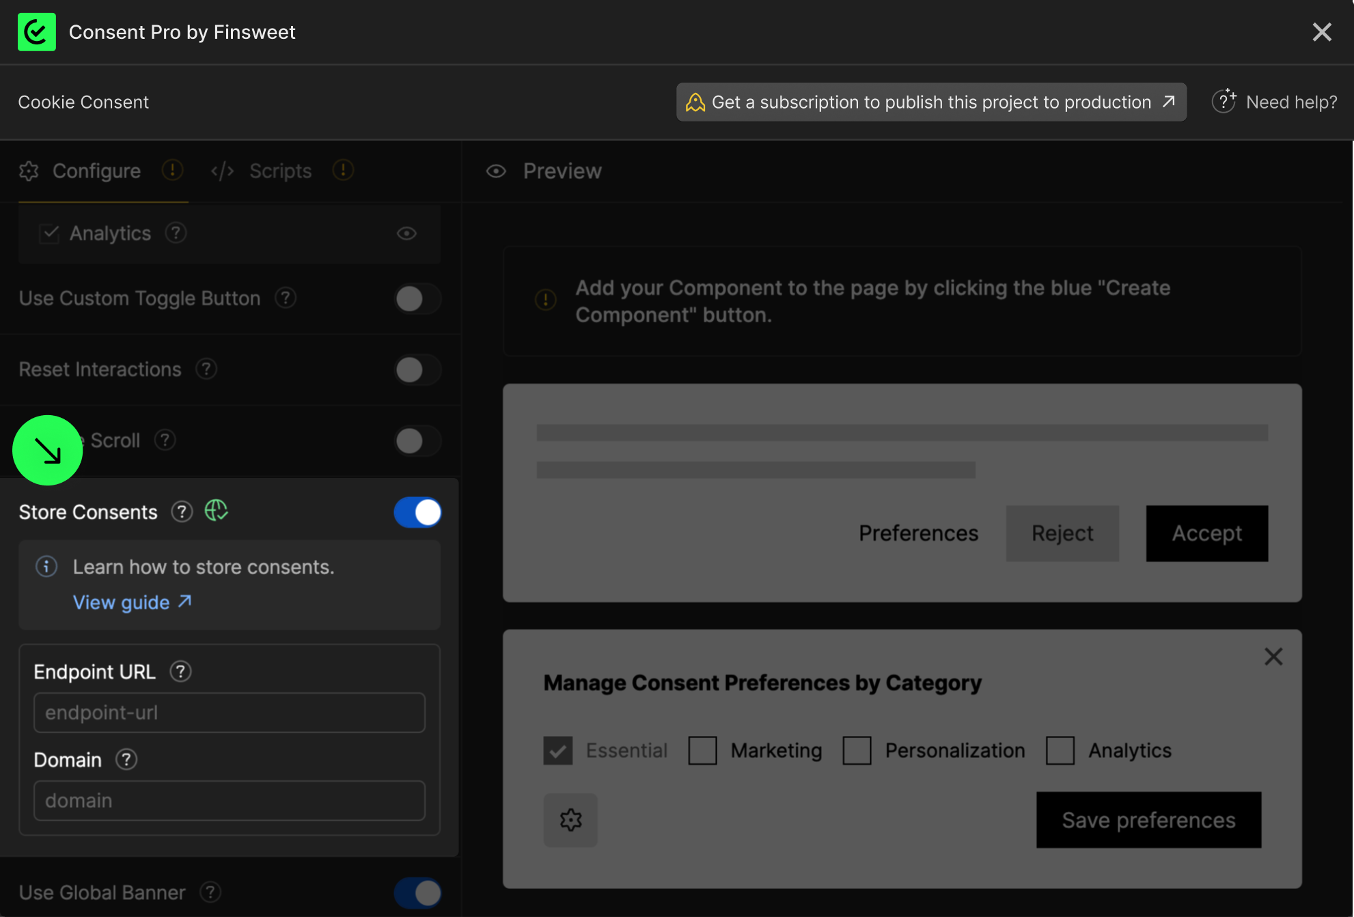Enable Use Custom Toggle Button switch

(417, 298)
